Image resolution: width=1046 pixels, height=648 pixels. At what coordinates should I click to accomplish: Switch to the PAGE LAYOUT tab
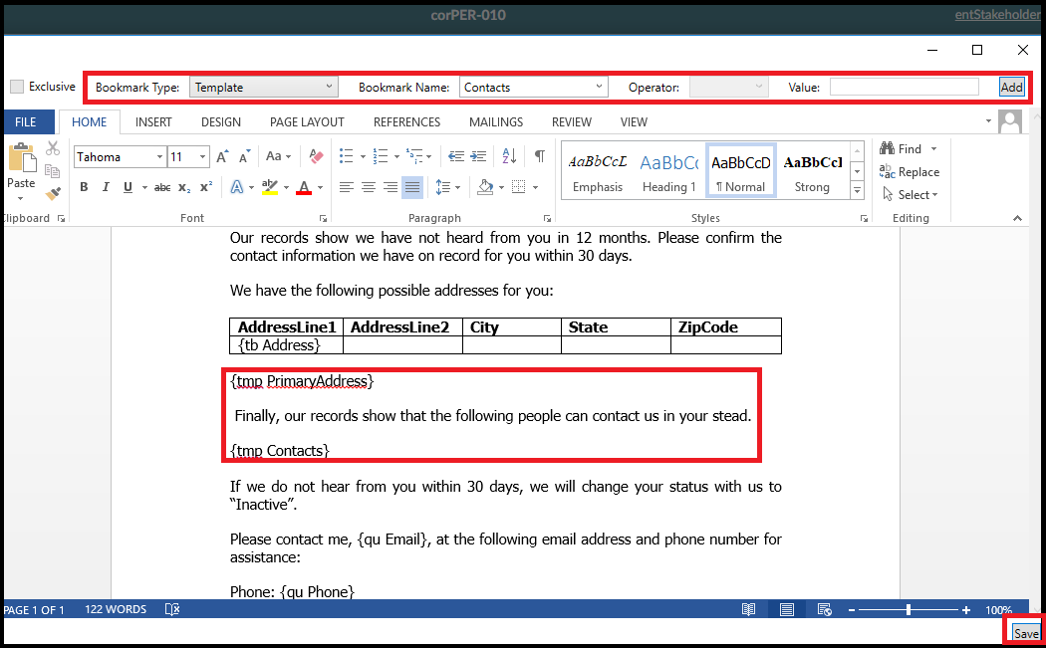click(307, 122)
